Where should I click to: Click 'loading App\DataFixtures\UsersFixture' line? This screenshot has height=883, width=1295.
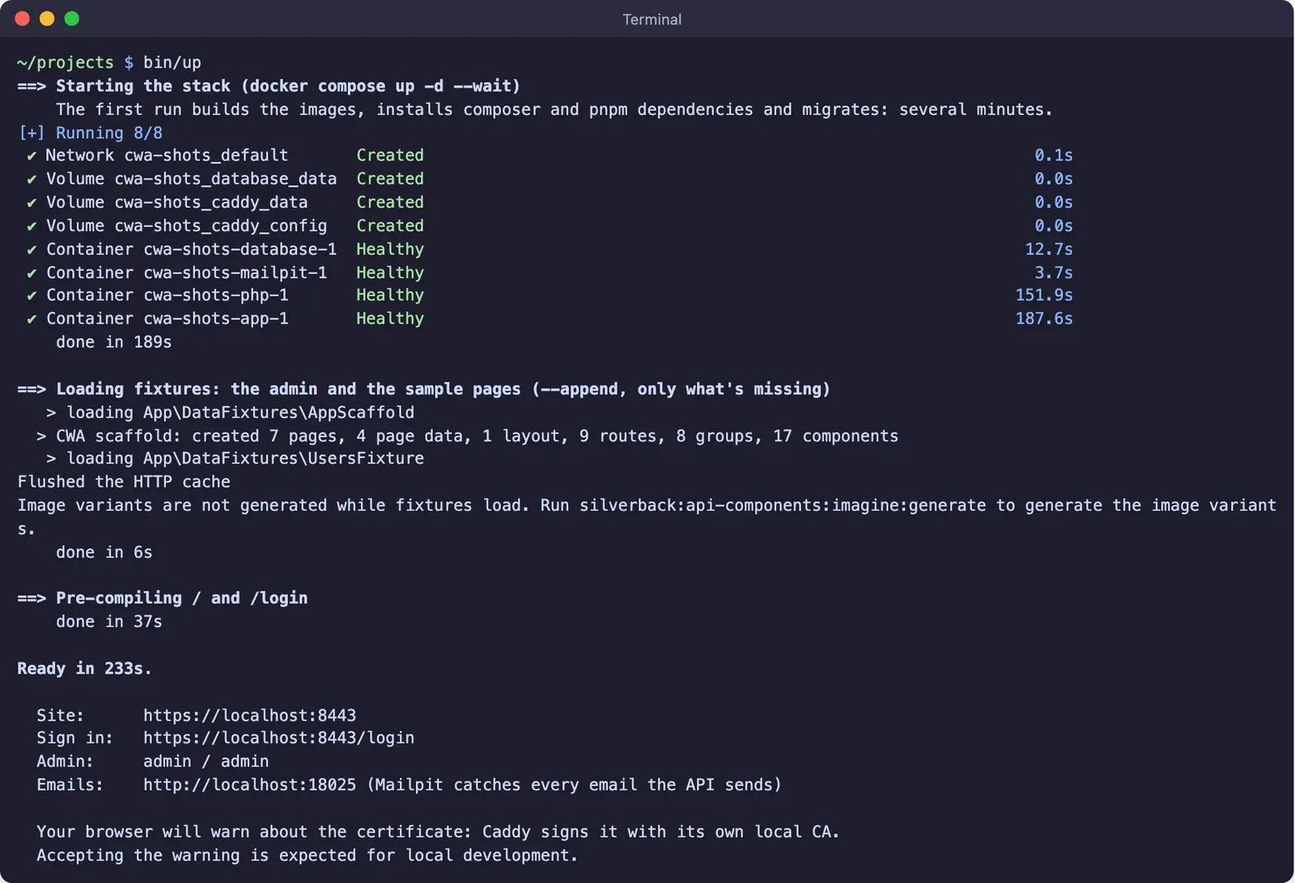coord(236,458)
